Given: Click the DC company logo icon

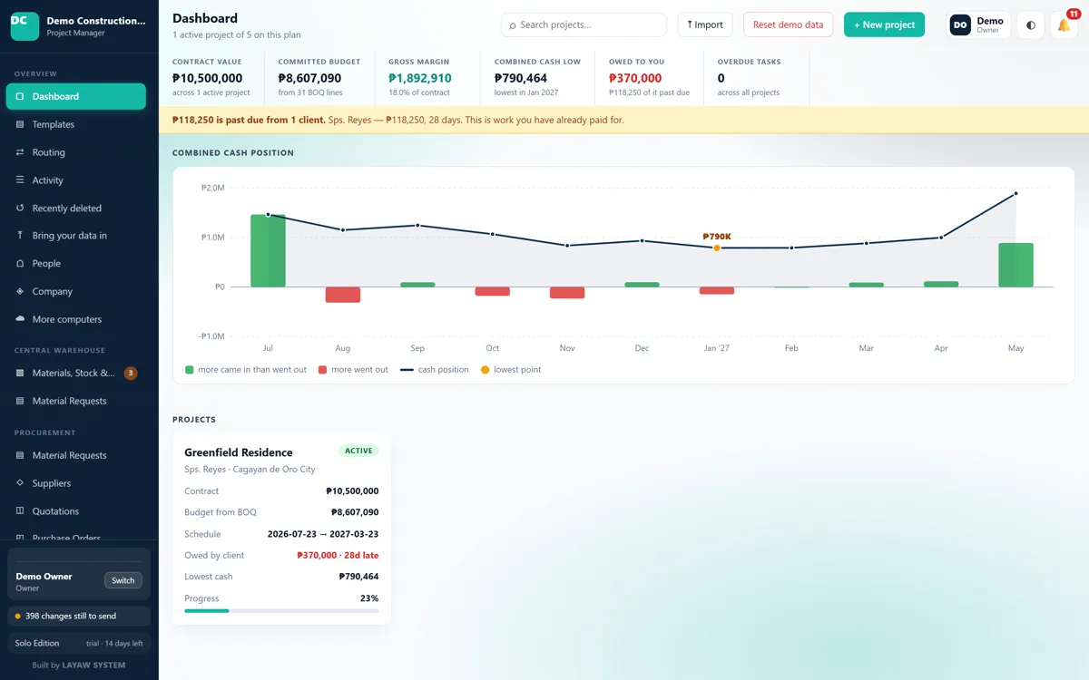Looking at the screenshot, I should (25, 26).
